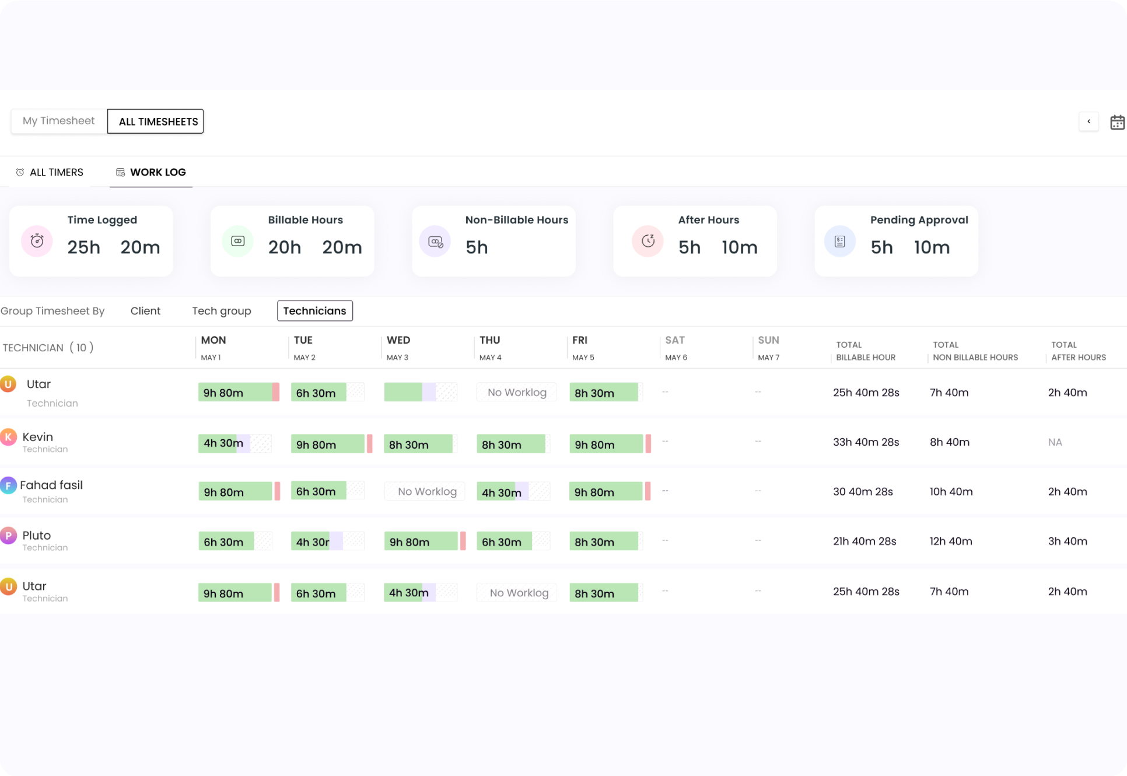
Task: Click the ALL TIMESHEETS button
Action: tap(155, 121)
